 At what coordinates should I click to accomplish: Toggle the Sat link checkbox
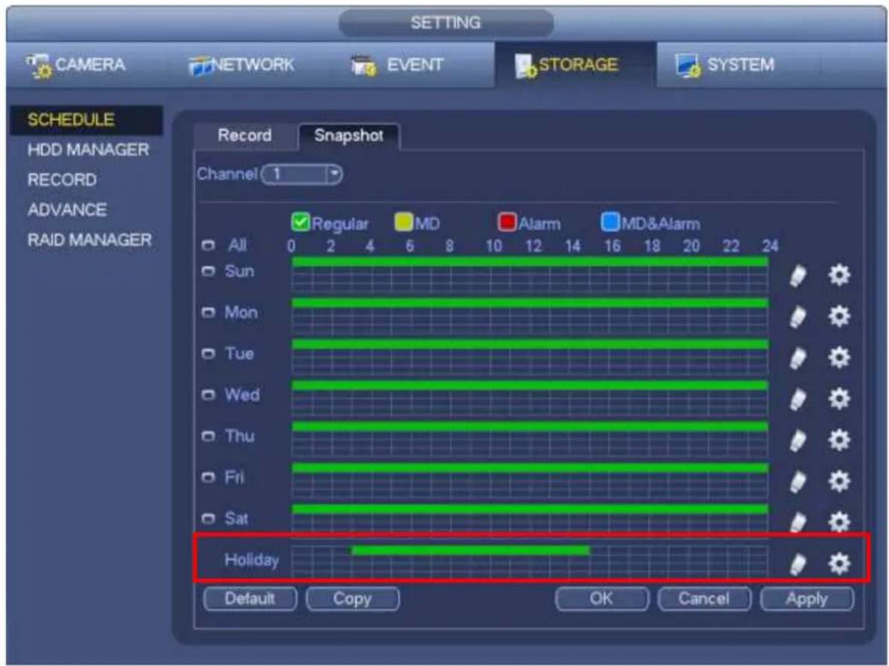point(209,519)
